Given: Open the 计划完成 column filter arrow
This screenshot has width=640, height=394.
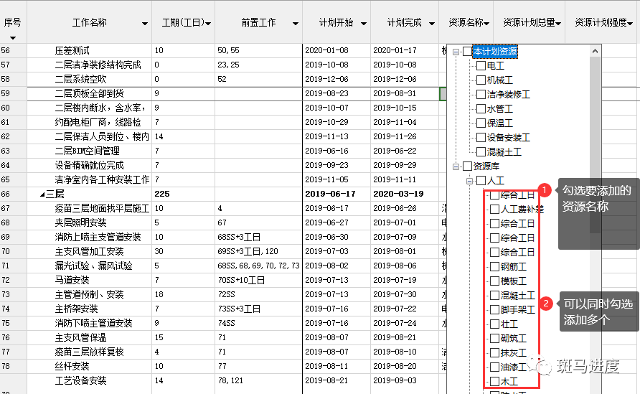Looking at the screenshot, I should point(432,24).
